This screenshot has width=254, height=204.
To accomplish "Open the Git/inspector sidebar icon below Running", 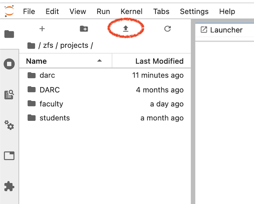I will click(x=9, y=95).
